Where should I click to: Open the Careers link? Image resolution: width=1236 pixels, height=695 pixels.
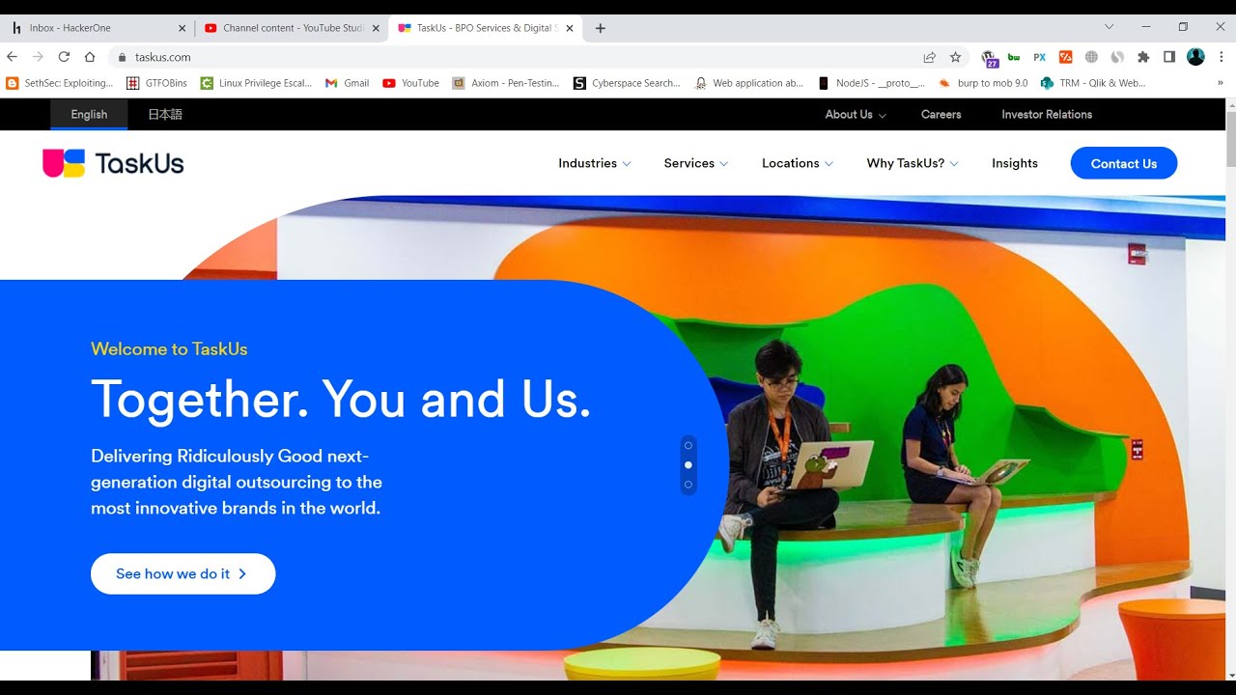(941, 114)
